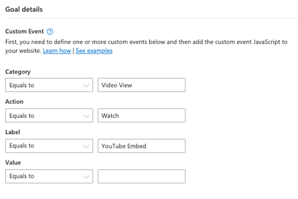Open the Label operator dropdown
Image resolution: width=298 pixels, height=199 pixels.
[49, 146]
